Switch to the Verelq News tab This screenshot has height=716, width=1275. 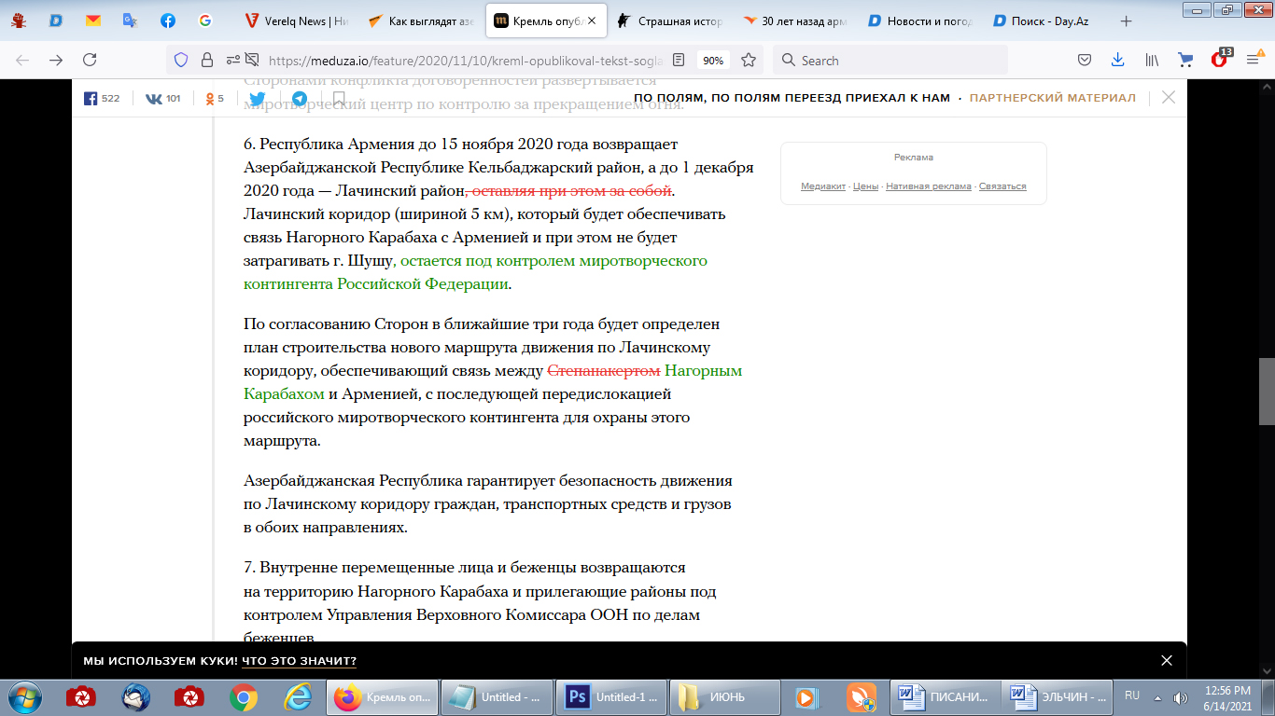[x=296, y=21]
